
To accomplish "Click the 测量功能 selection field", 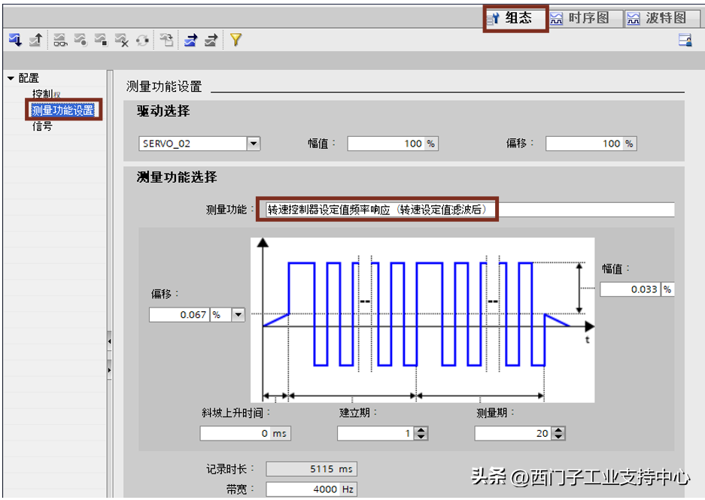I will pyautogui.click(x=466, y=210).
